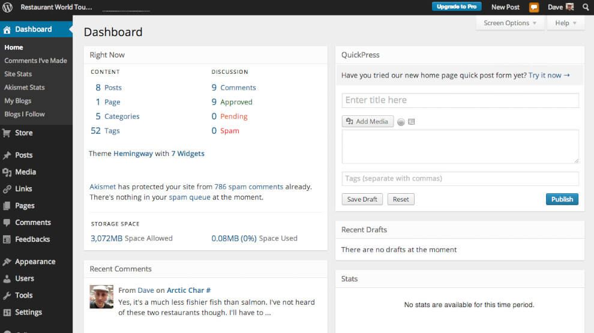Click the Users sidebar icon
Viewport: 594px width, 333px height.
7,279
